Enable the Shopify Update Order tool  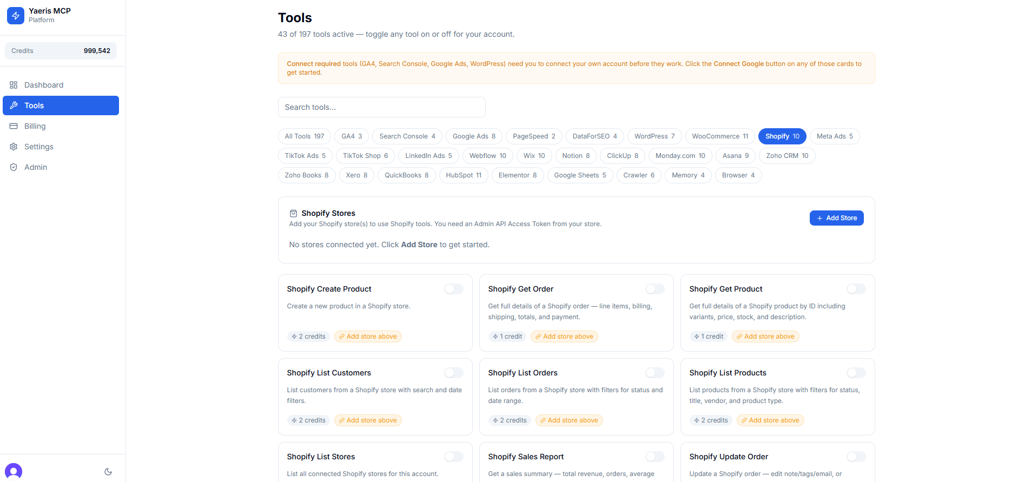pyautogui.click(x=856, y=457)
